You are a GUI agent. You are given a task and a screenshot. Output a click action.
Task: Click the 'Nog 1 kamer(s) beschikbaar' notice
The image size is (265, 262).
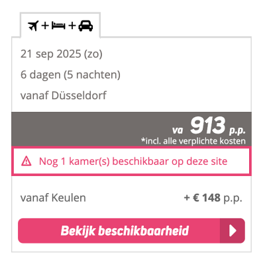pos(131,161)
